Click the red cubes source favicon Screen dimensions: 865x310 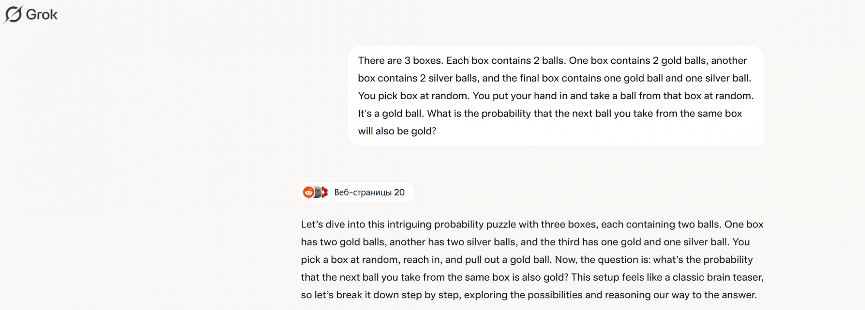point(324,192)
